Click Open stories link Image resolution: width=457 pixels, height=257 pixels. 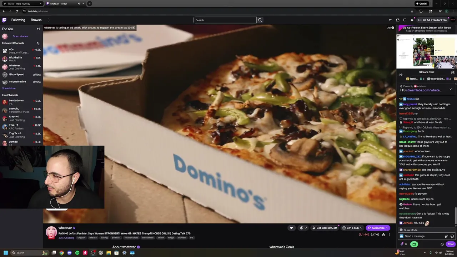click(20, 36)
